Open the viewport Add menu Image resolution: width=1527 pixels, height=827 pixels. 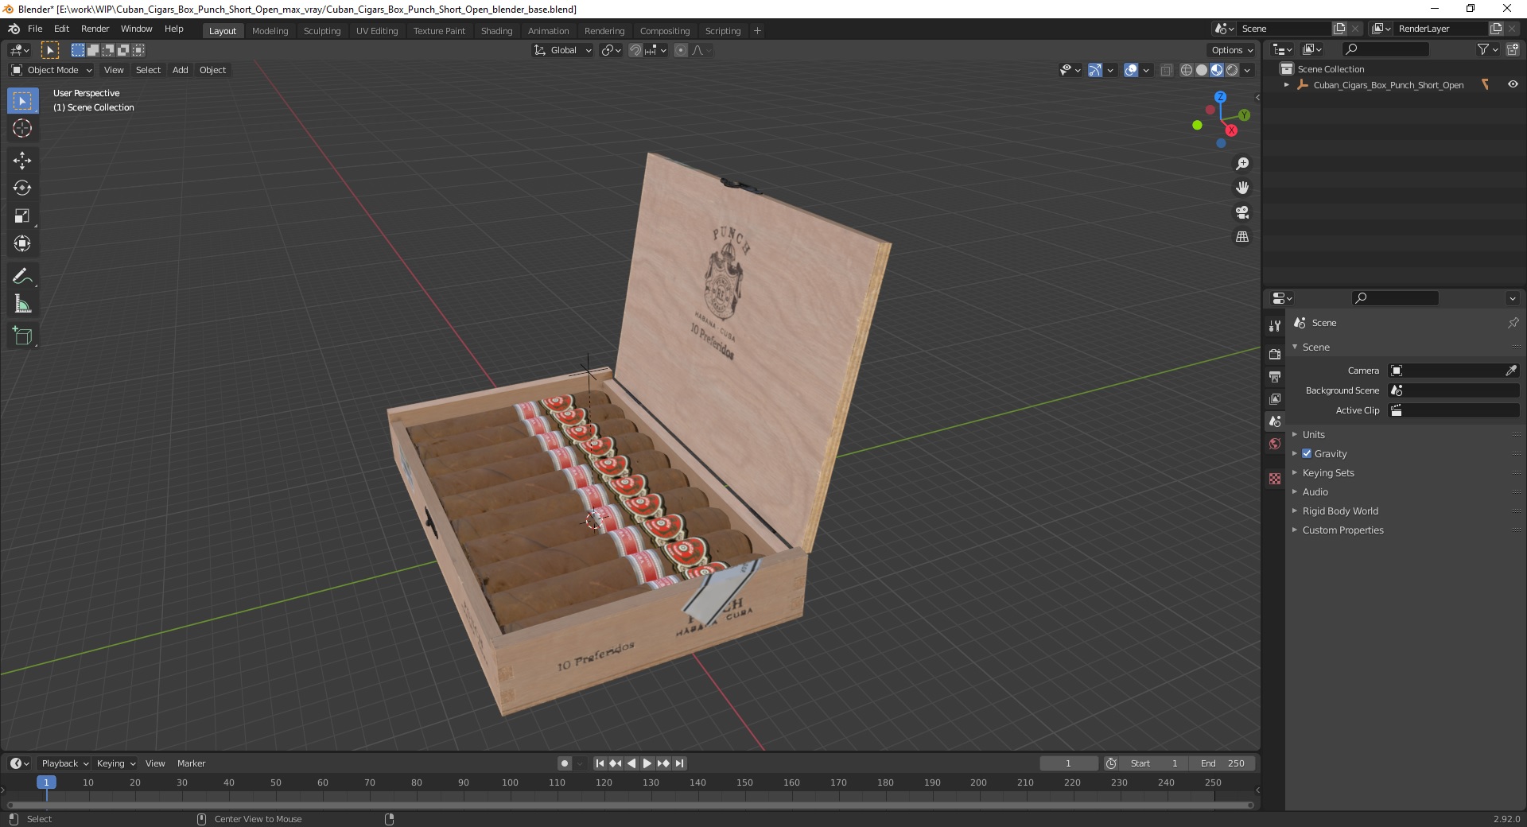click(181, 70)
